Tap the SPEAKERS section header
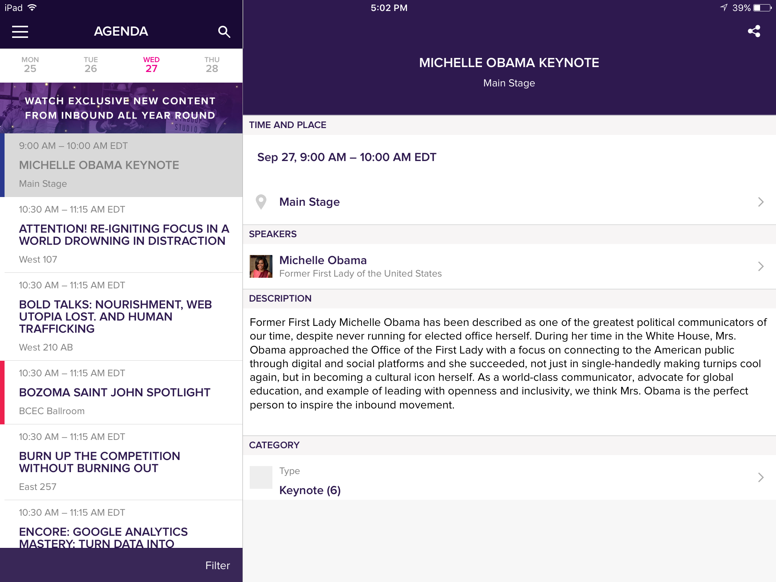The image size is (776, 582). click(273, 234)
